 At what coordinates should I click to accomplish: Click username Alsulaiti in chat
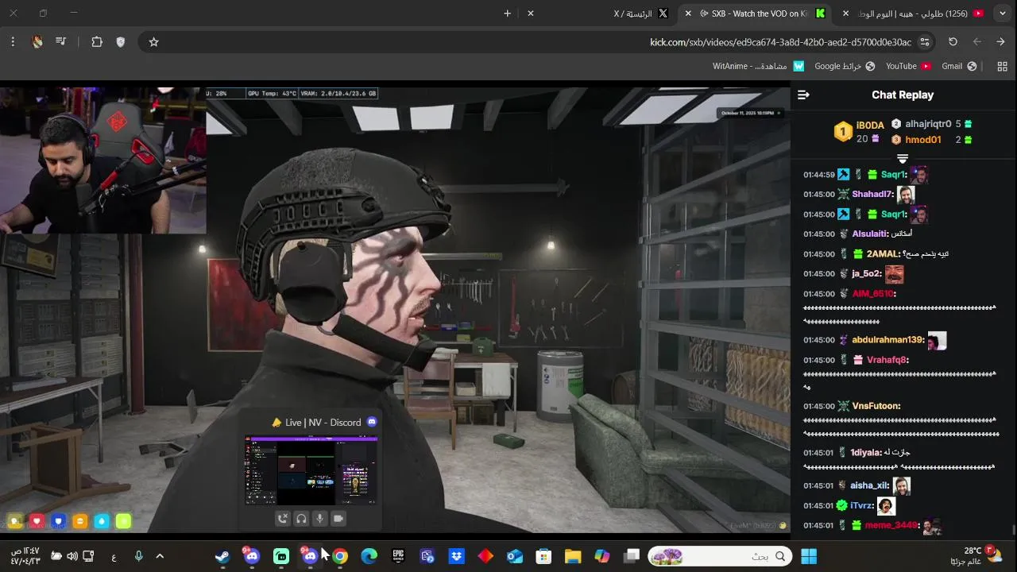click(x=870, y=234)
